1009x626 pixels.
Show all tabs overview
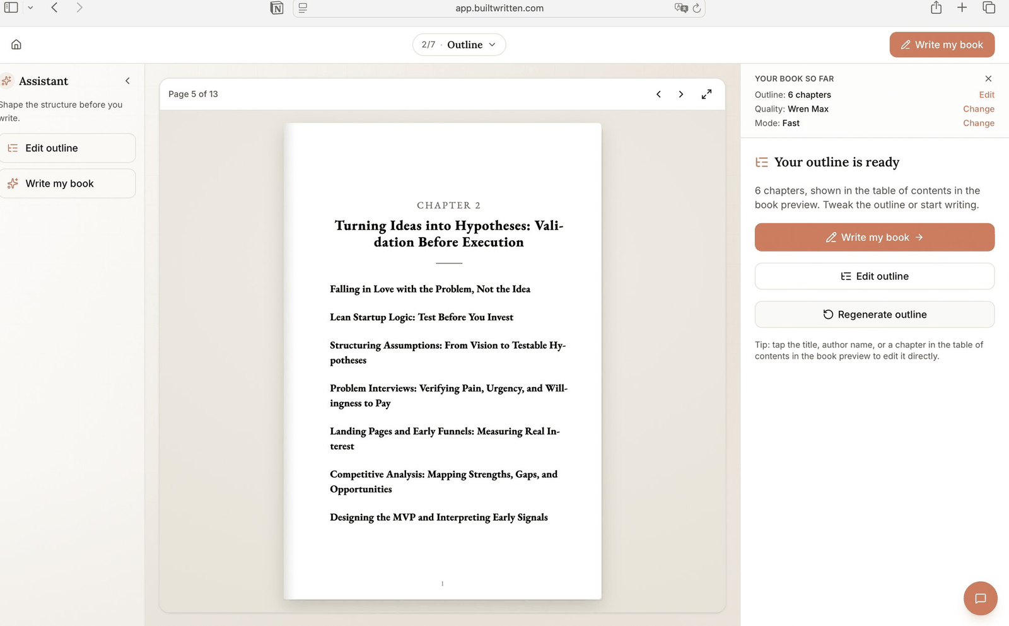coord(989,8)
